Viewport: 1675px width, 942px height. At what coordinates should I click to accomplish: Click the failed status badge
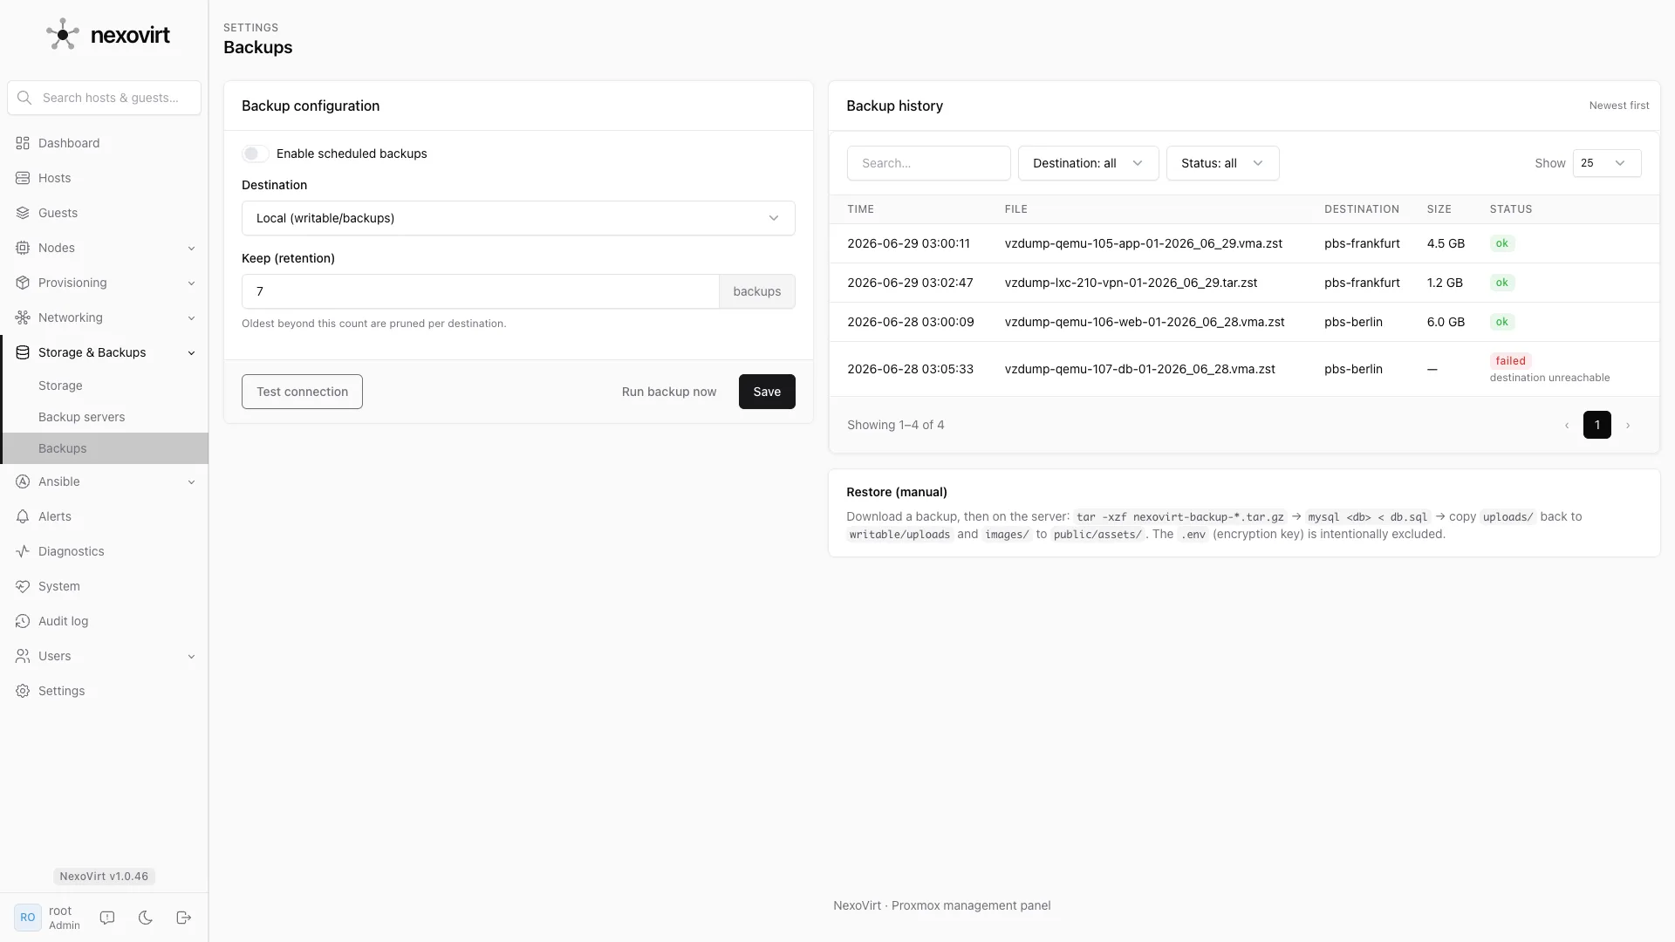coord(1510,360)
